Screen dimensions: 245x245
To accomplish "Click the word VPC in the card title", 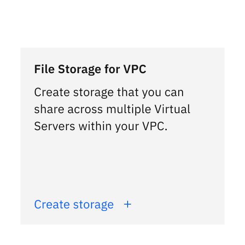I will pyautogui.click(x=135, y=69).
